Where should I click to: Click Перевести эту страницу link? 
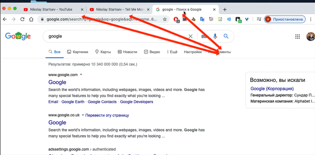point(107,115)
